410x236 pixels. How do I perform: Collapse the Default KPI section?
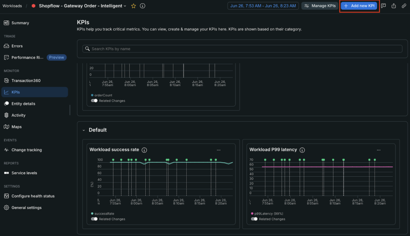(x=84, y=130)
